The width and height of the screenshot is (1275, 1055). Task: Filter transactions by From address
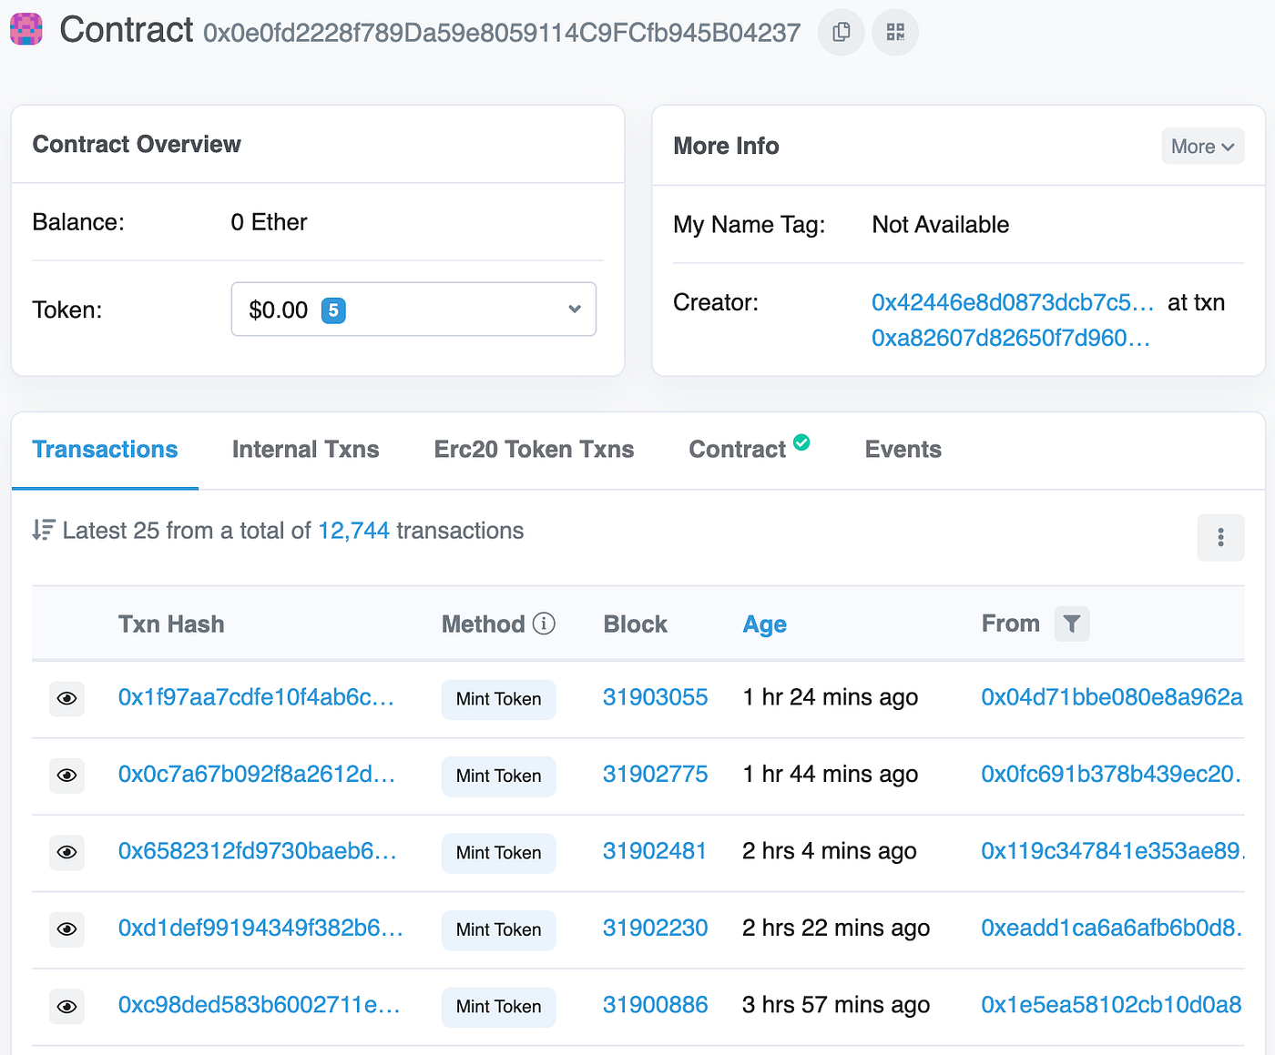[1072, 624]
